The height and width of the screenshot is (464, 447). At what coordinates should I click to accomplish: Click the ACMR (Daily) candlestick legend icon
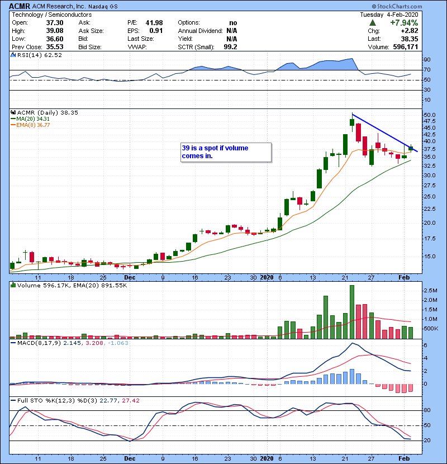pos(13,113)
